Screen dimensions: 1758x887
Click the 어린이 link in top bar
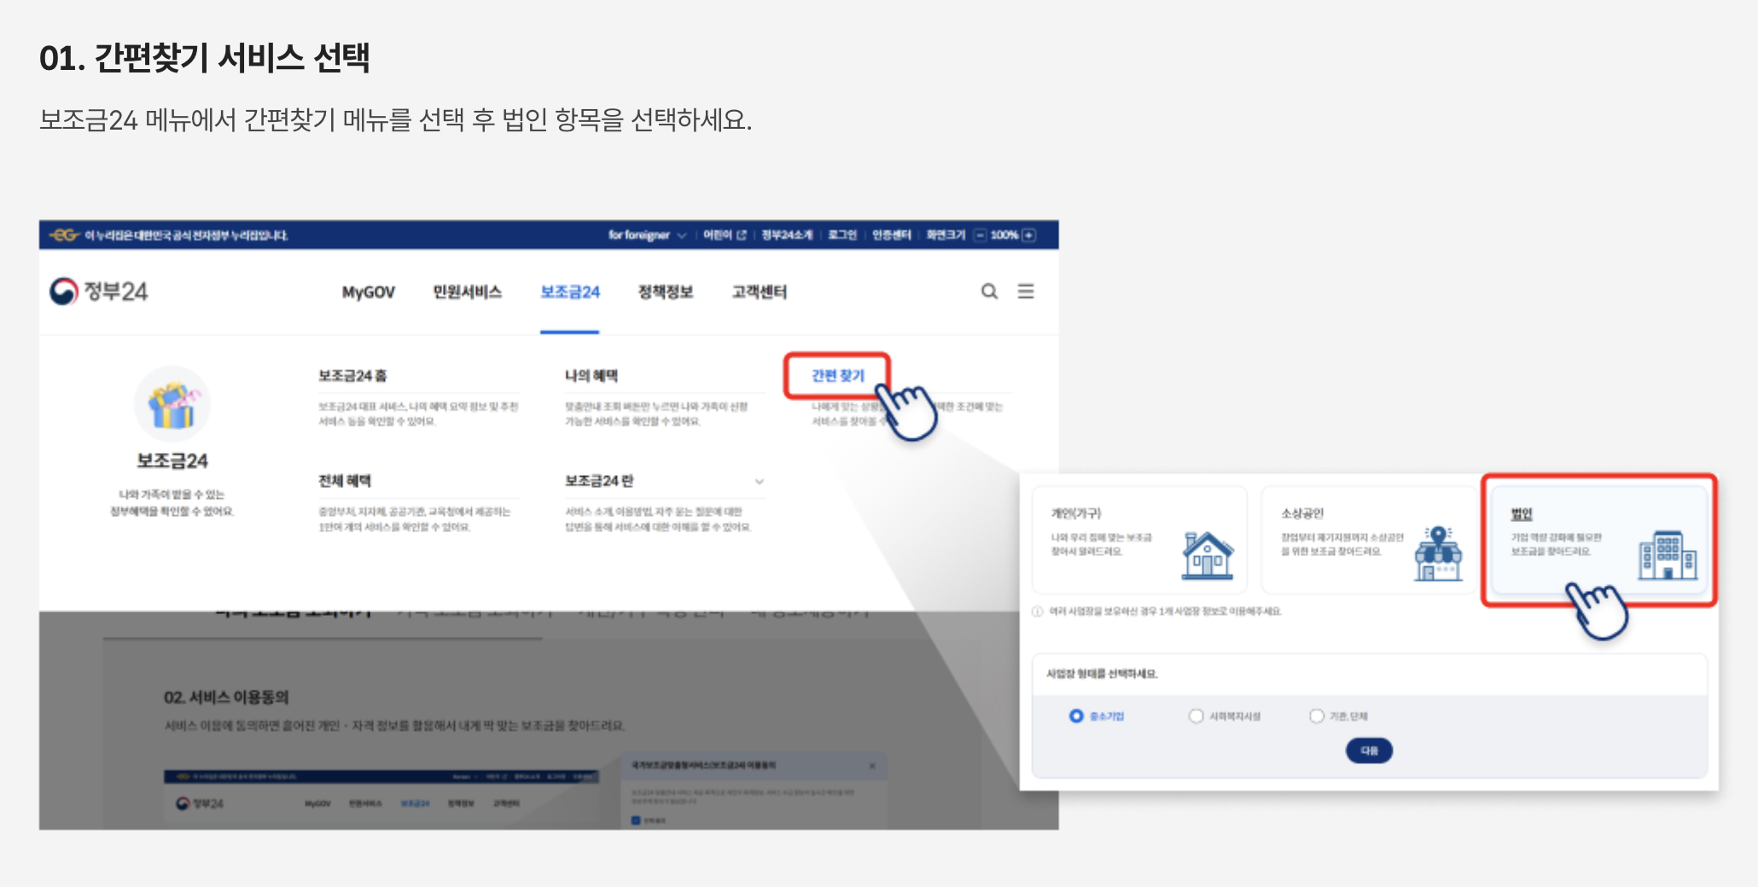tap(718, 235)
